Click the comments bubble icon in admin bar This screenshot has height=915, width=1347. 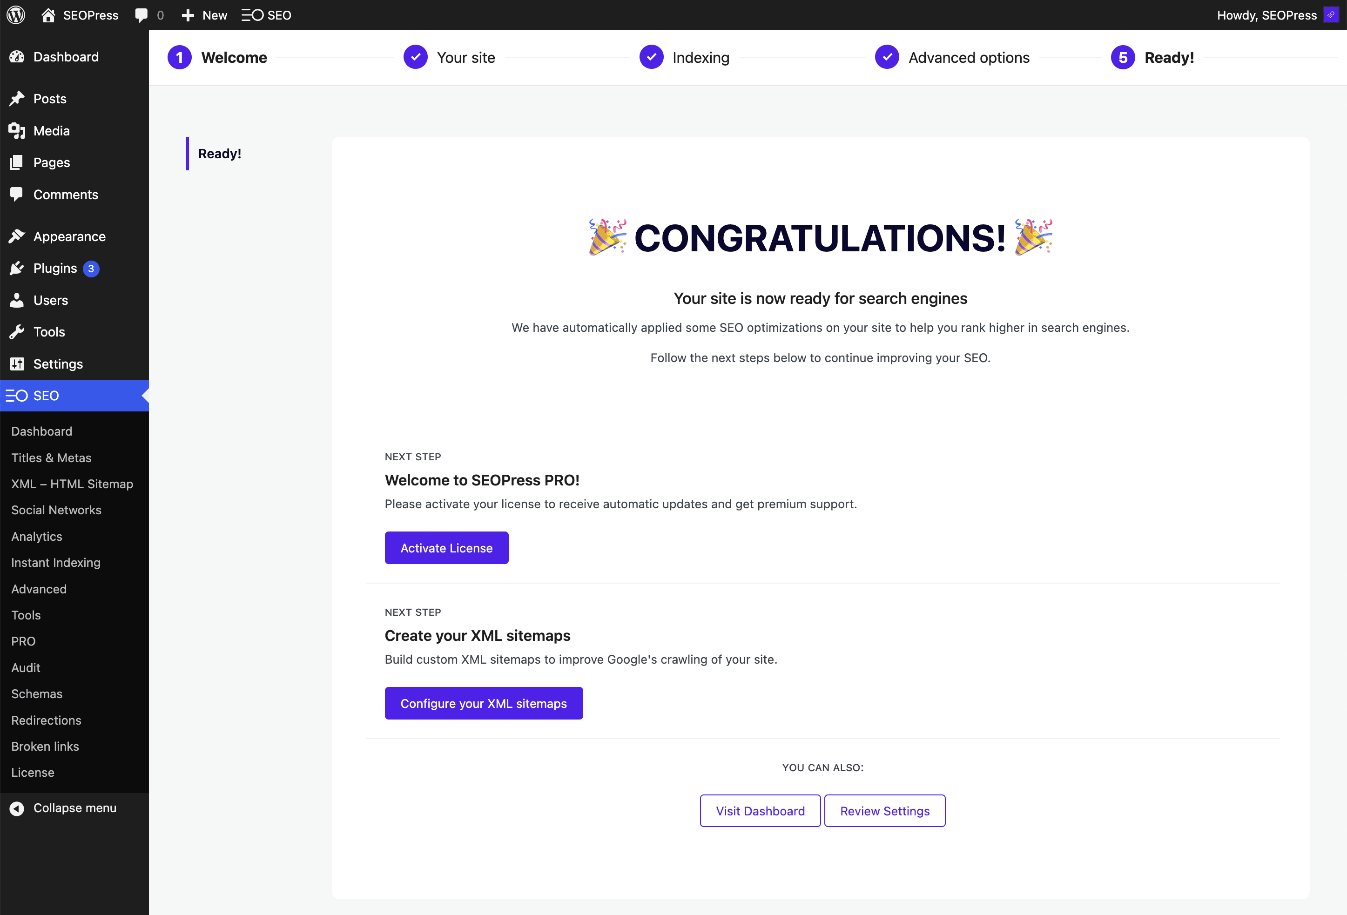coord(141,15)
